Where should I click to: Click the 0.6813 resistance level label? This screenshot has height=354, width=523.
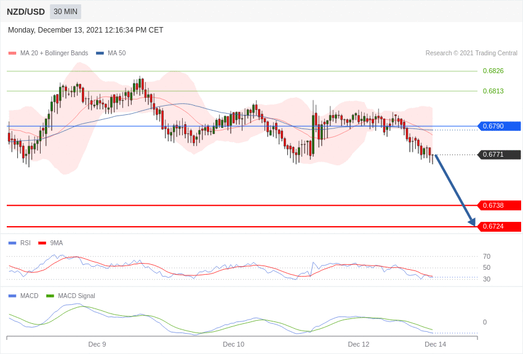point(493,91)
